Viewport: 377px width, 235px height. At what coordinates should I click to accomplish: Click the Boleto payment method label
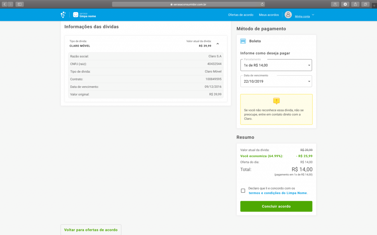point(255,41)
